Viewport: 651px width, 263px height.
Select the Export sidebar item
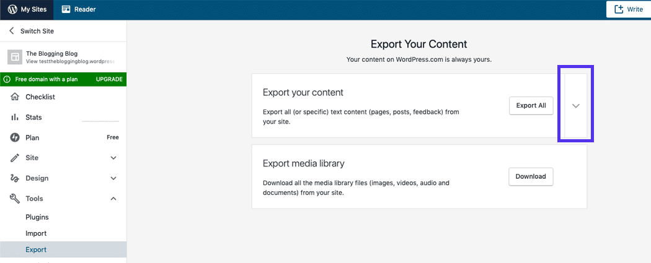pyautogui.click(x=36, y=249)
